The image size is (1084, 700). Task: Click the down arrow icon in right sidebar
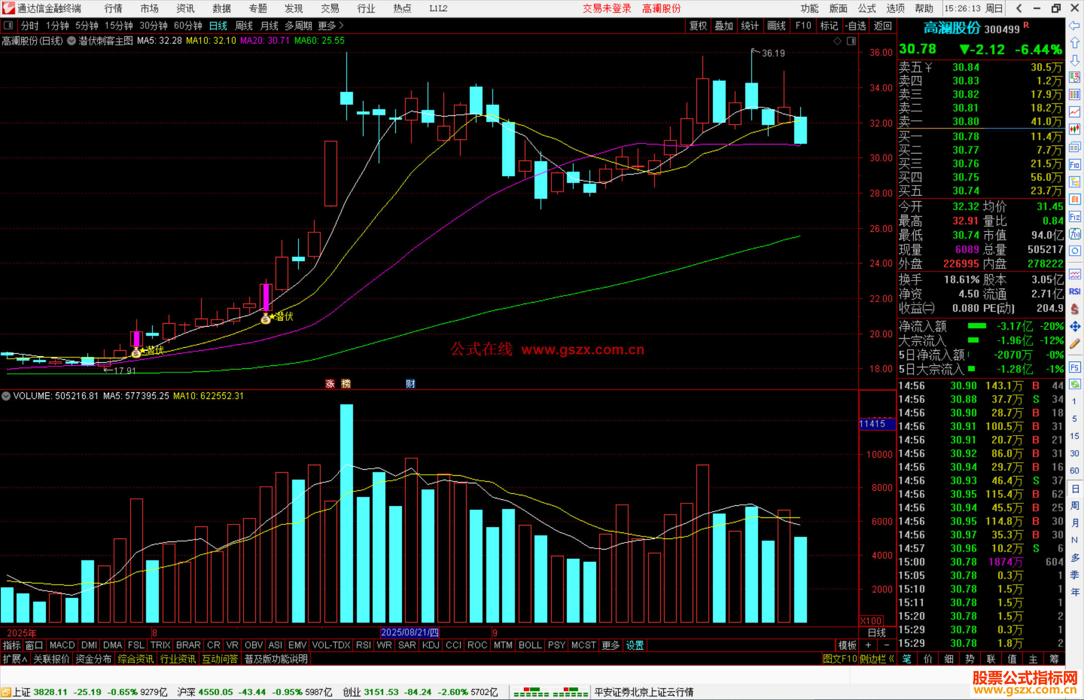(1074, 61)
